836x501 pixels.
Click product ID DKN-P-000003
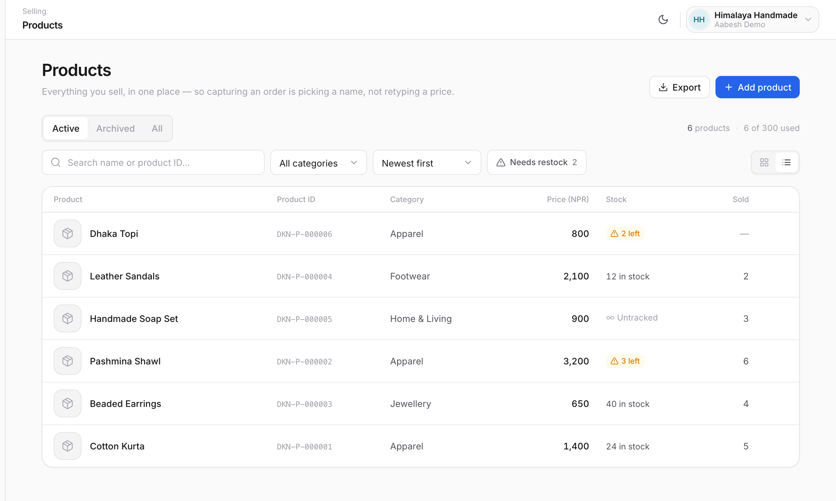pos(304,404)
